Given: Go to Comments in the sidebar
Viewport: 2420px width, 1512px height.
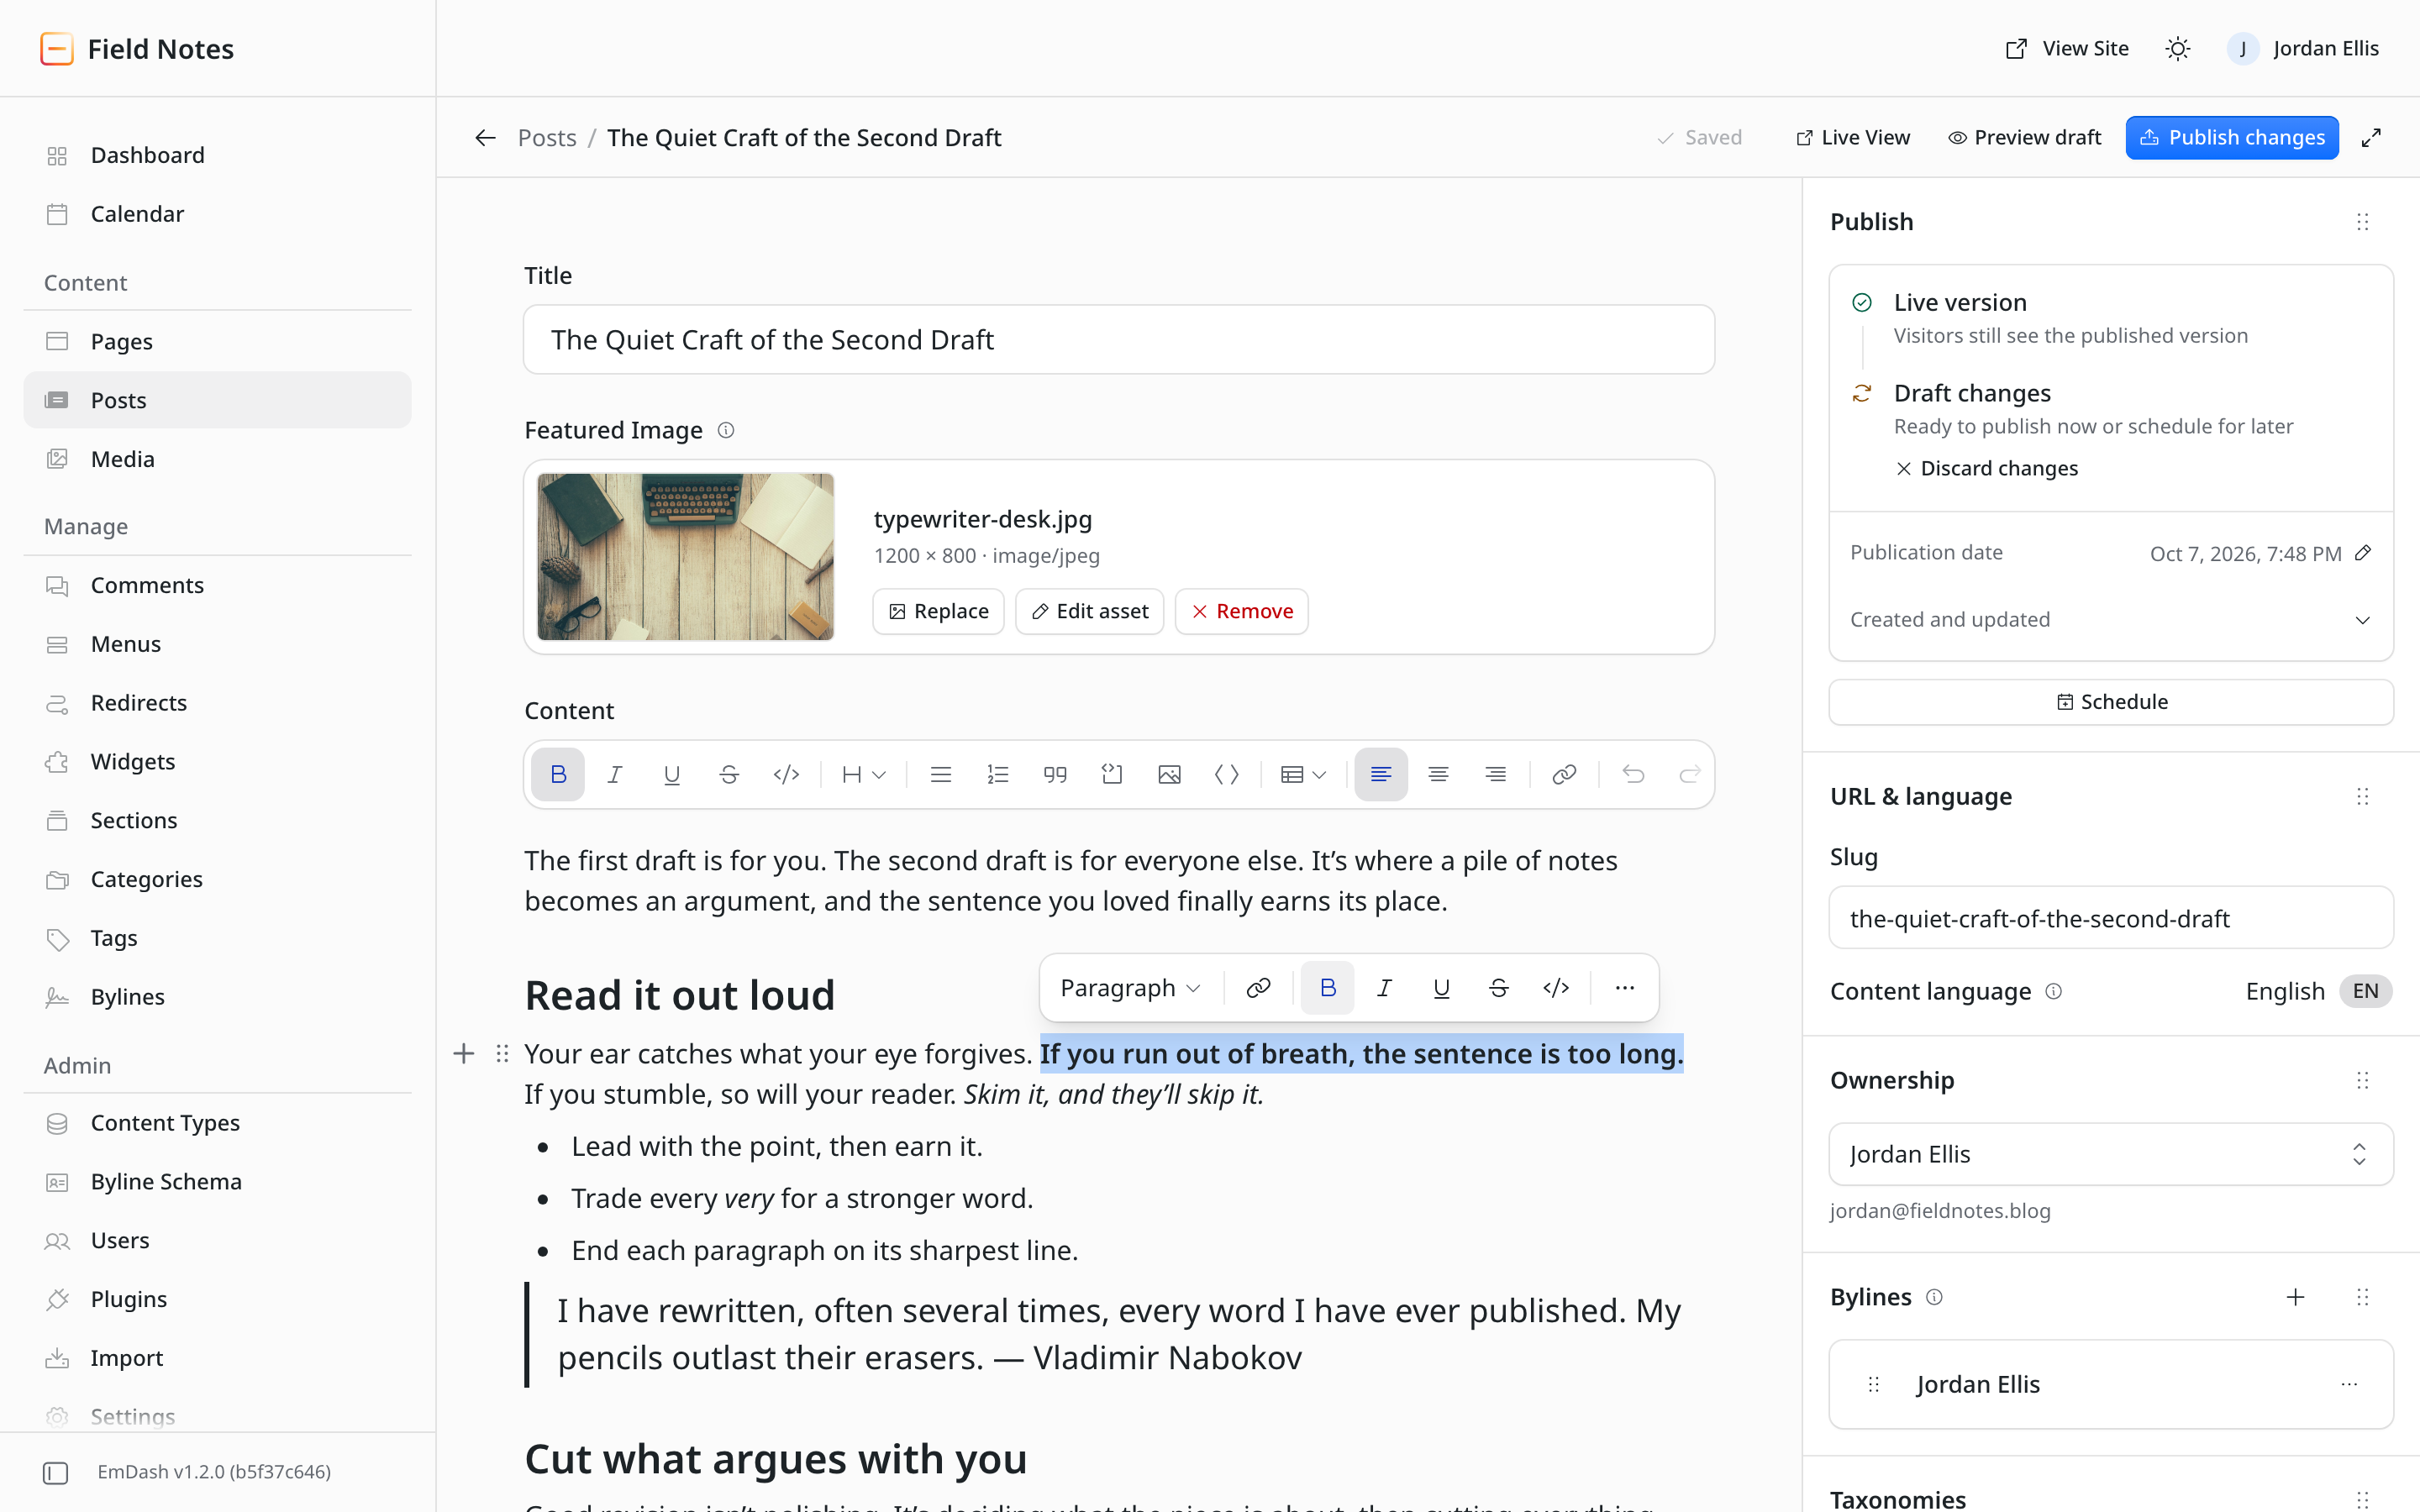Looking at the screenshot, I should pyautogui.click(x=217, y=585).
